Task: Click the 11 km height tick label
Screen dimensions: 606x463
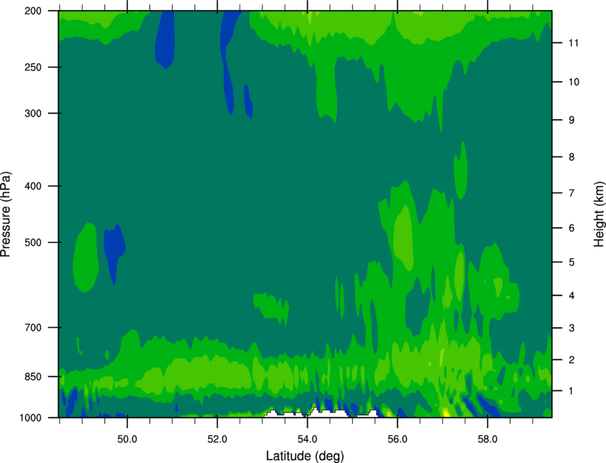Action: coord(573,43)
